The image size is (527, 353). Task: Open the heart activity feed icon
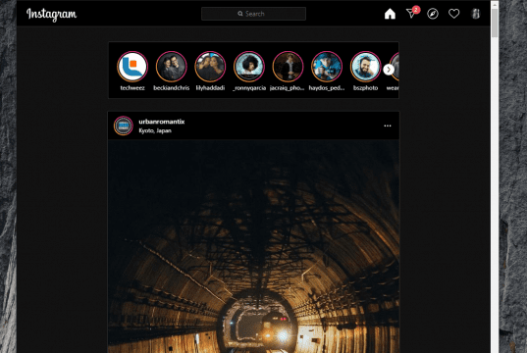pos(453,14)
